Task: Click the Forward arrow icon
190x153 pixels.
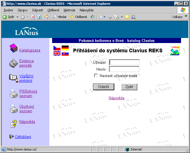Action: [22, 17]
